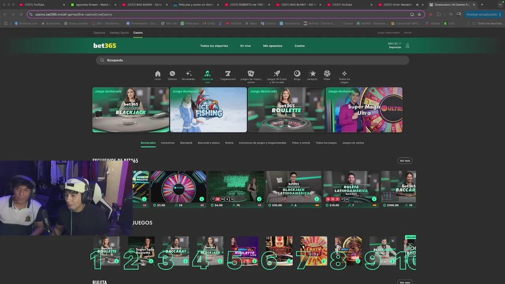Open the Tragamonedas slots icon
Screen dimensions: 505x284
click(228, 74)
